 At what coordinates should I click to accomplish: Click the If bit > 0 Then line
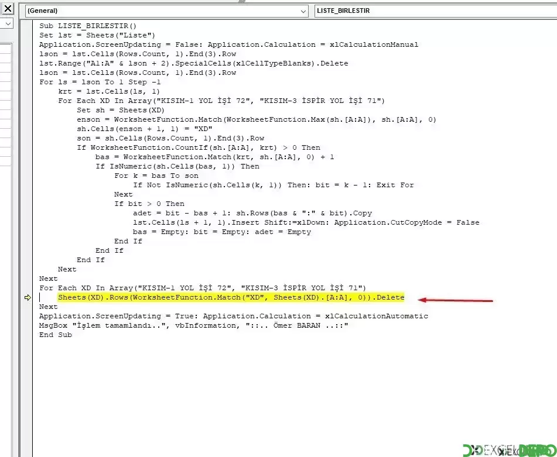coord(149,204)
